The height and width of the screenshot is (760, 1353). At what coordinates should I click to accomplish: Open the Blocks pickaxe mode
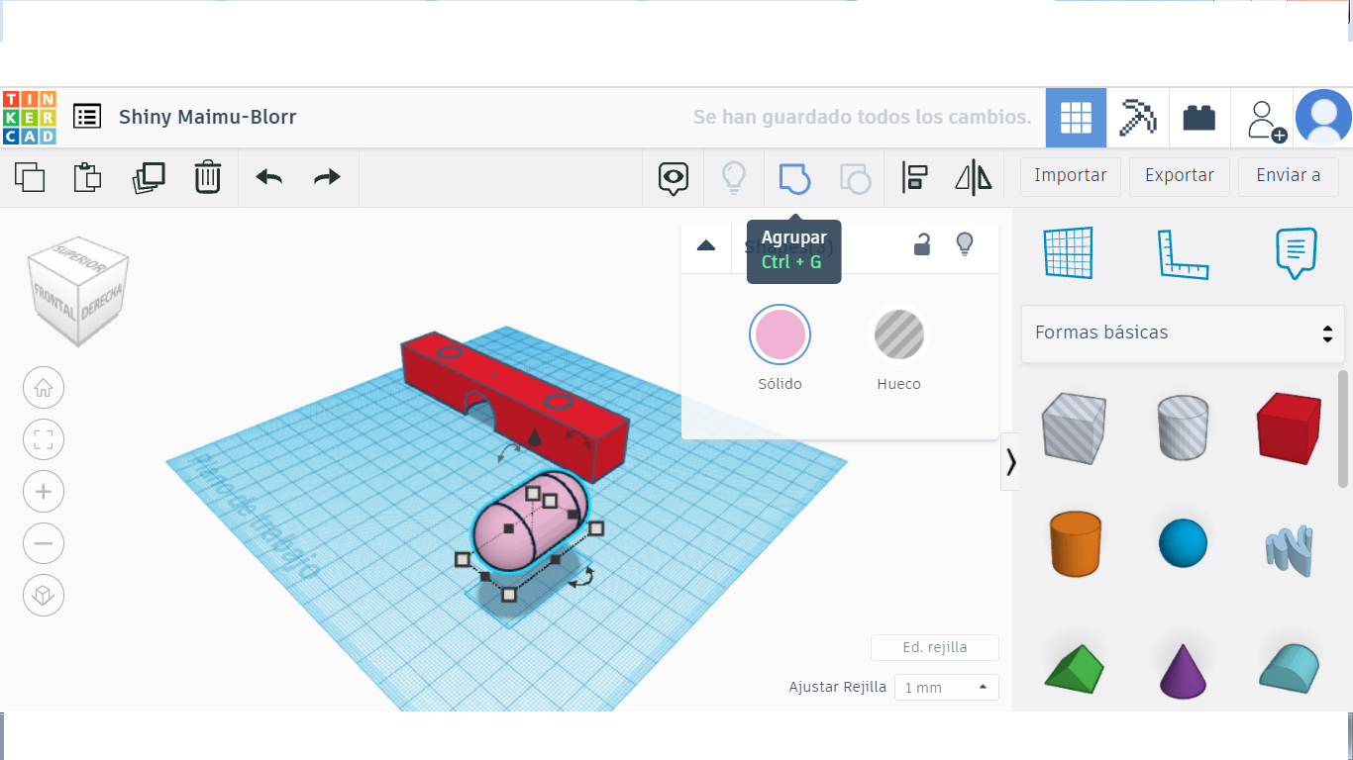pos(1137,118)
